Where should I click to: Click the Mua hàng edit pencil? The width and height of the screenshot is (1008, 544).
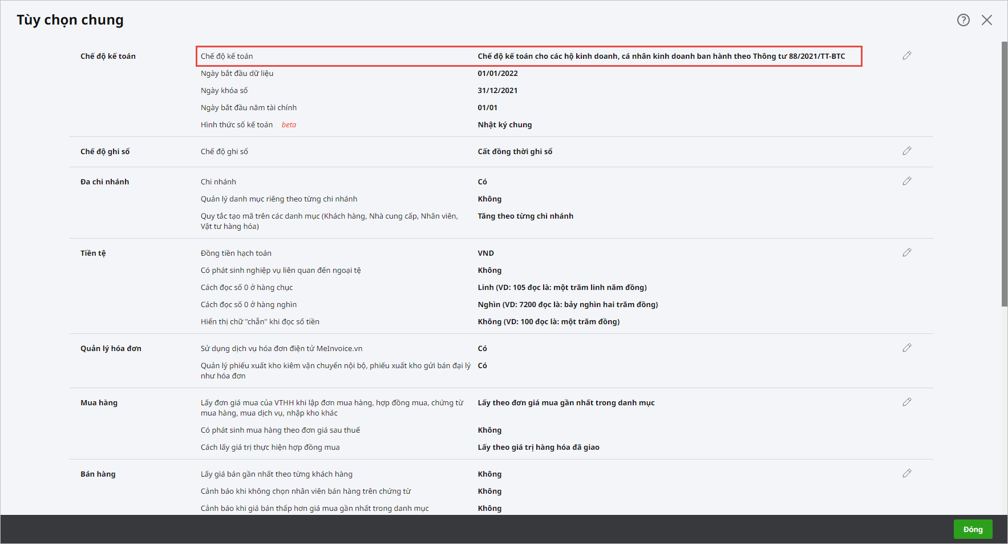click(x=906, y=402)
